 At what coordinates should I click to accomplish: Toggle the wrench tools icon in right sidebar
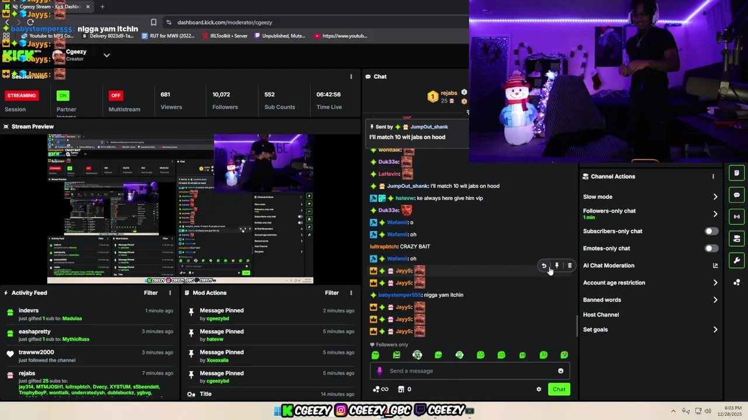click(736, 260)
